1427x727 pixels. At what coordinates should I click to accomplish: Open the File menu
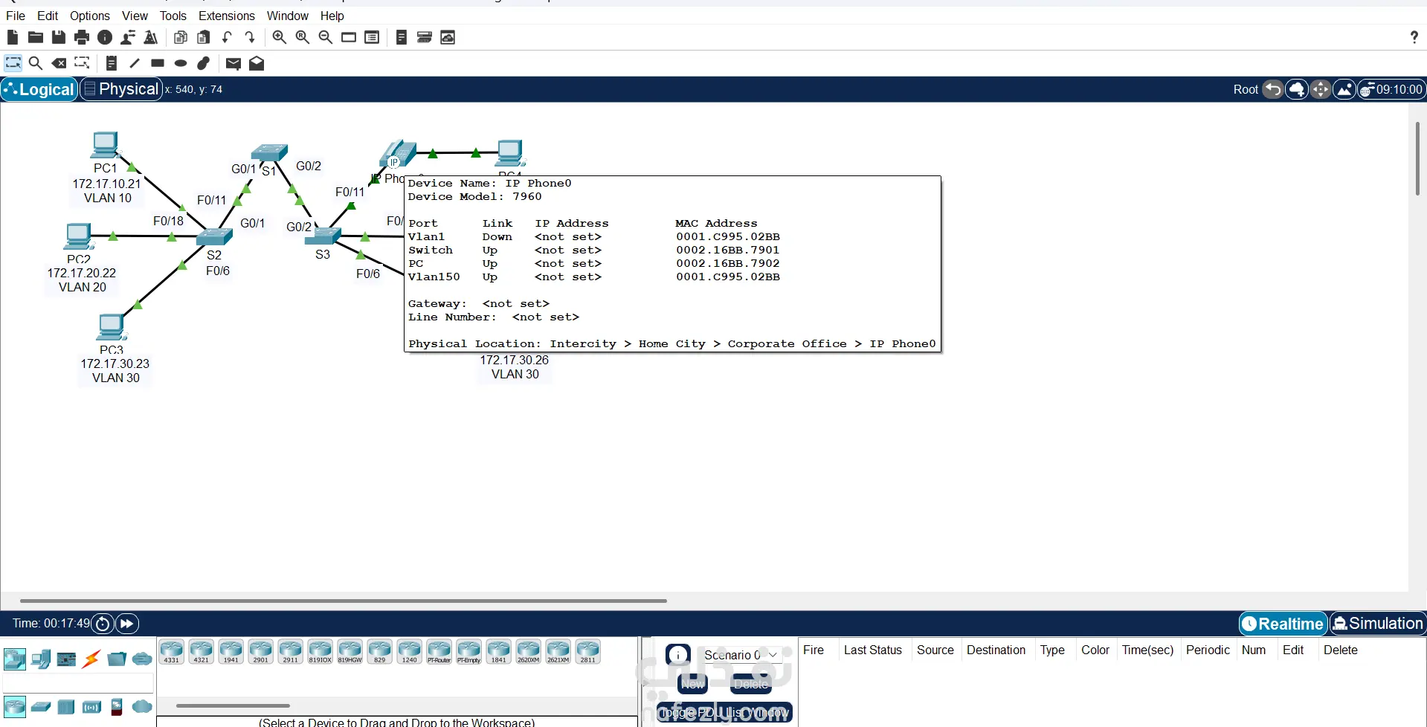click(x=16, y=16)
